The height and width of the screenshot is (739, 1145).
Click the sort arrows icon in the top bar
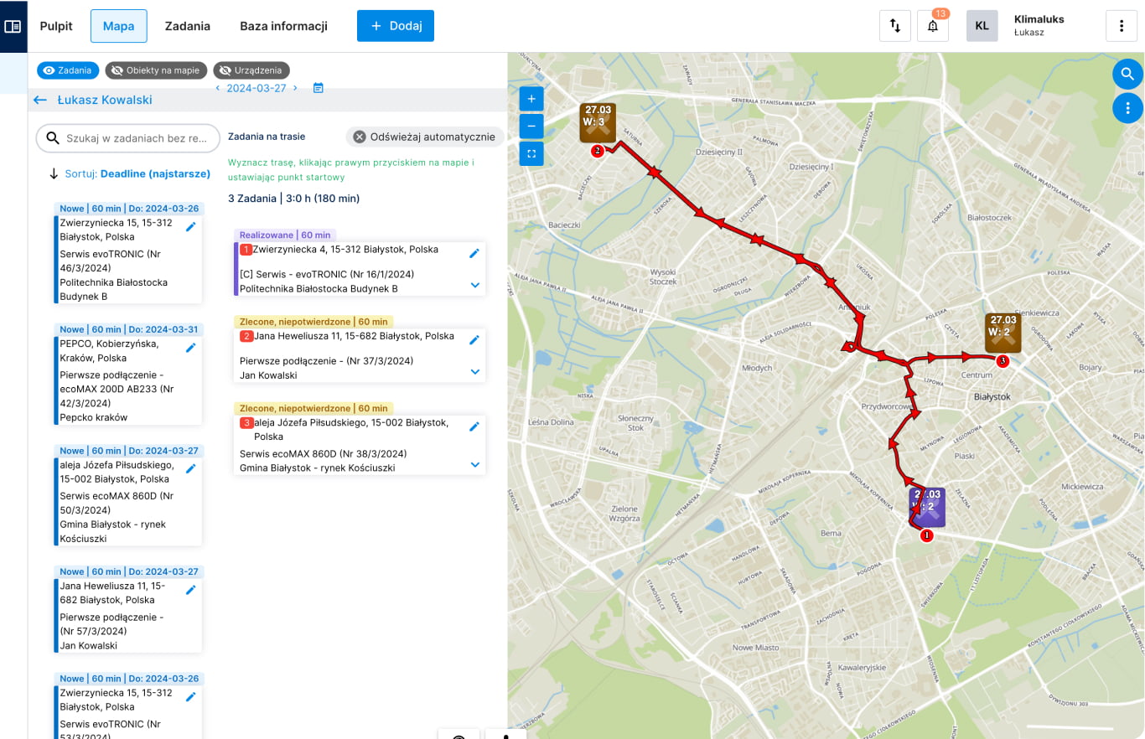tap(894, 25)
